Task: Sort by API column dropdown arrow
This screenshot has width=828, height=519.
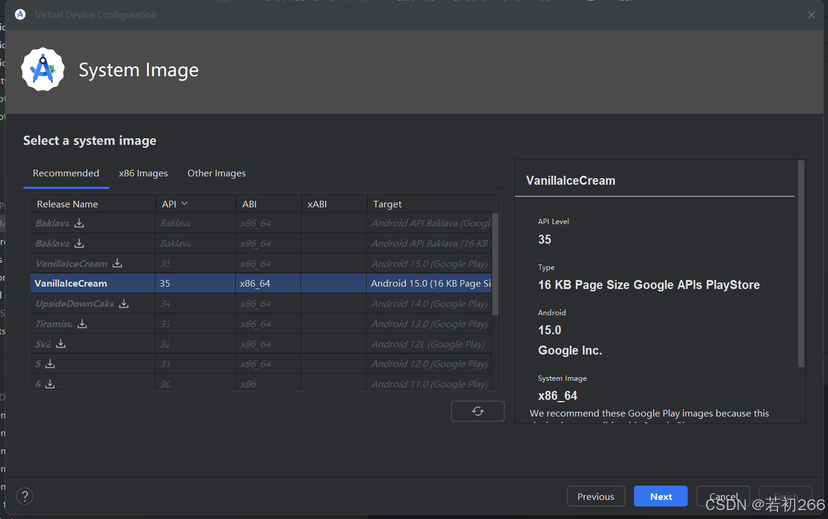Action: [185, 204]
